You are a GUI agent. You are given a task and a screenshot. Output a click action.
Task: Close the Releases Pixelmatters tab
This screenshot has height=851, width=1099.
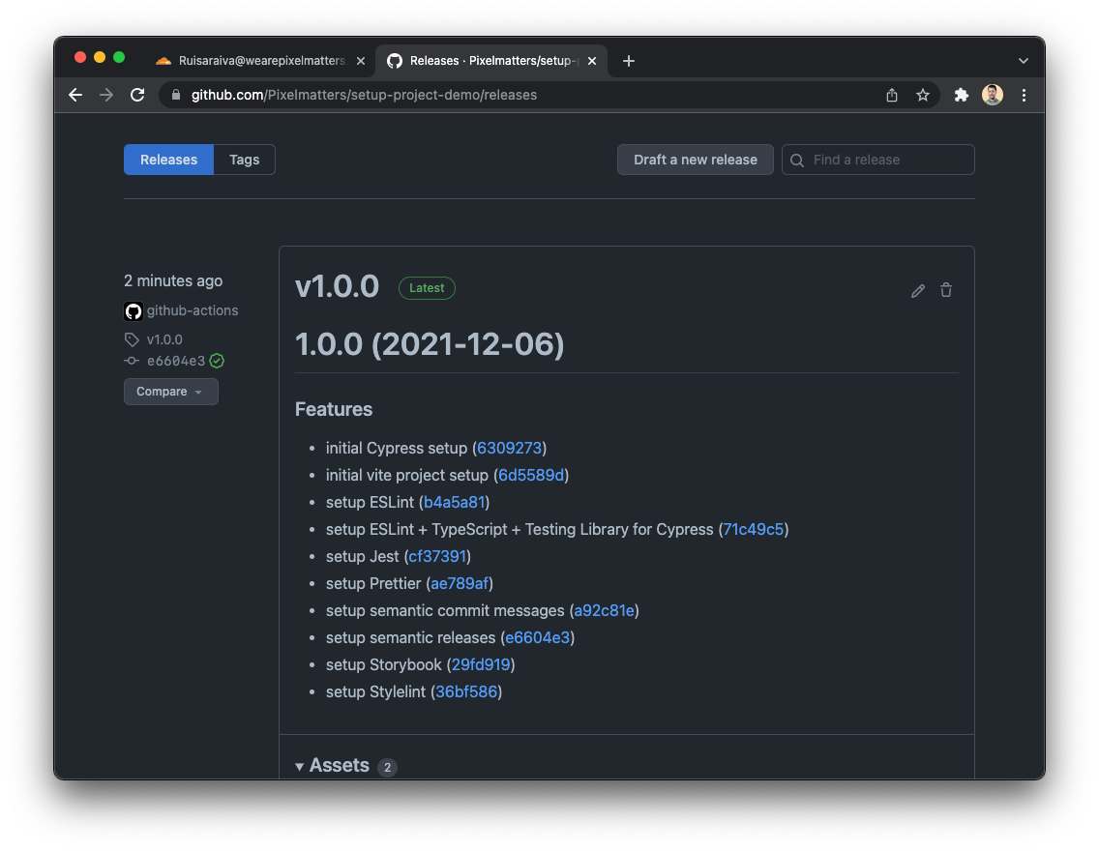592,61
